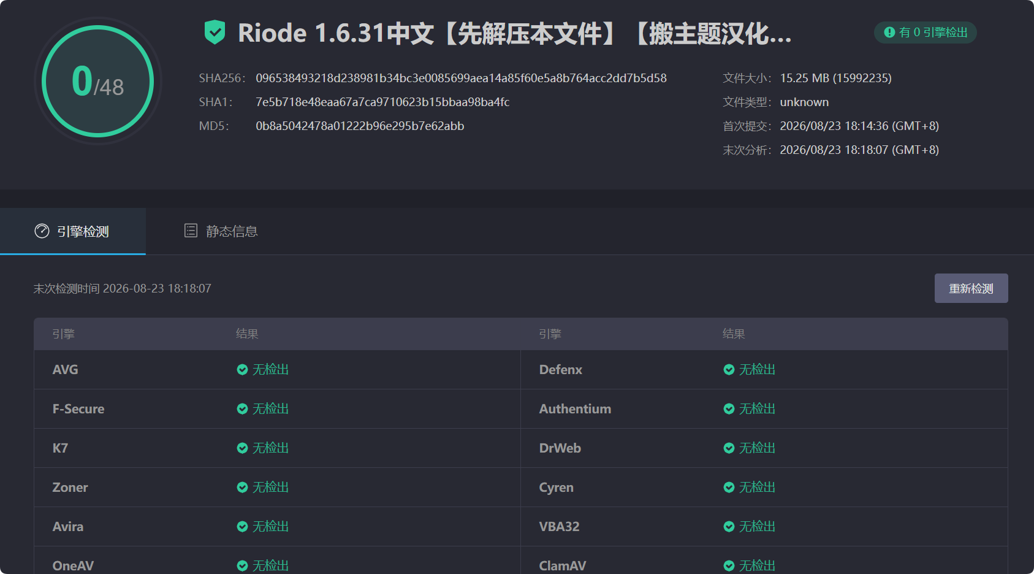Click the 末次检测时间 2026-08-23 18:18:07 text
This screenshot has height=574, width=1034.
(122, 288)
